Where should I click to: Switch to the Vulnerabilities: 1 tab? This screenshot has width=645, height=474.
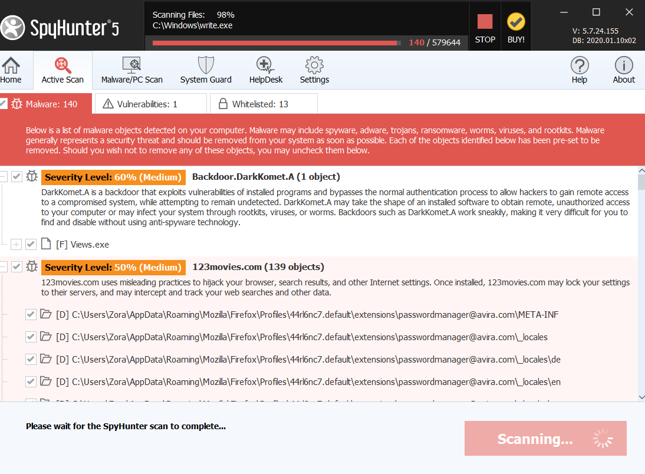[x=150, y=104]
